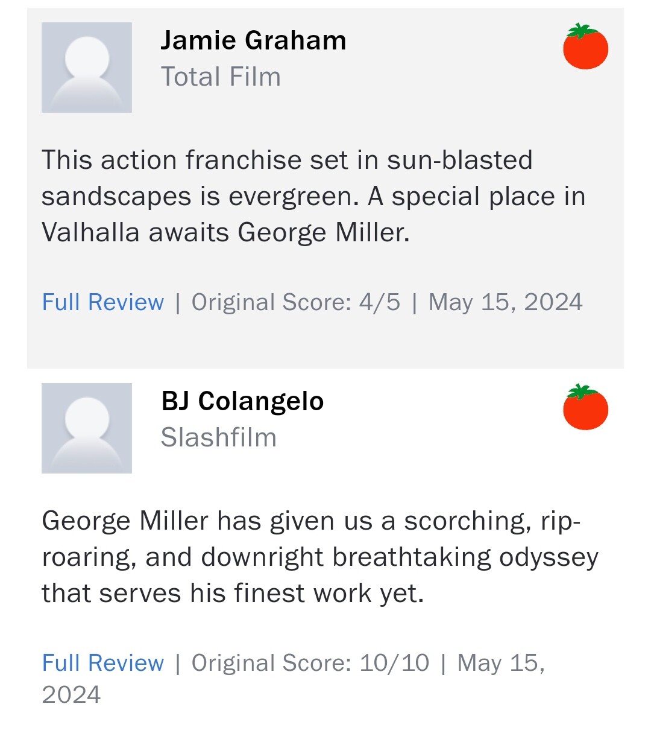Click Jamie Graham's profile avatar placeholder
The image size is (651, 739).
tap(87, 68)
